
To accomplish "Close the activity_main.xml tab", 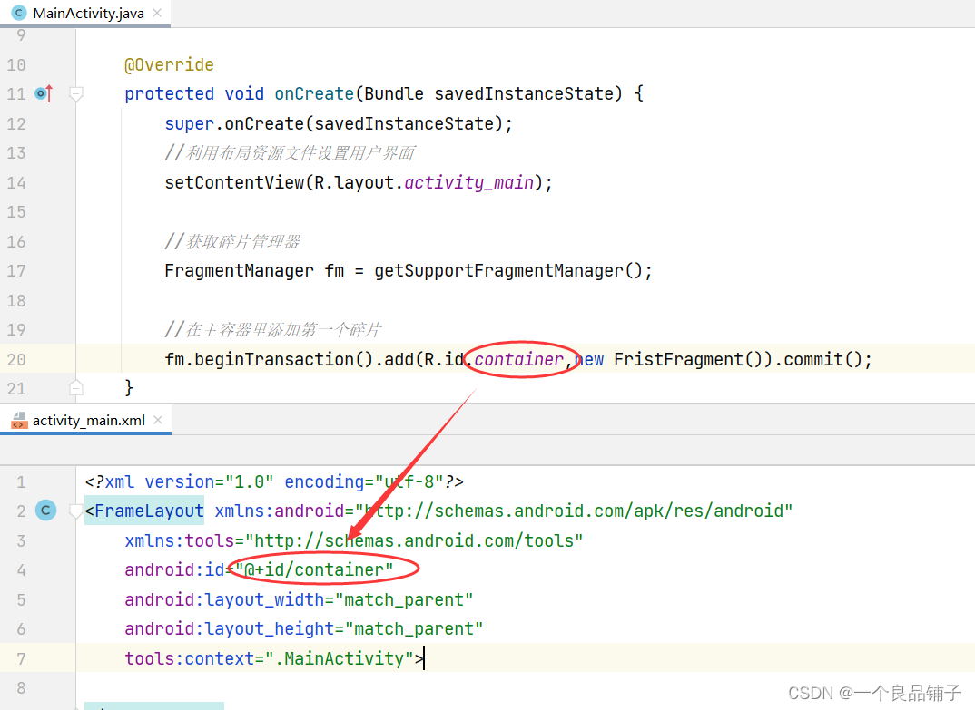I will point(158,420).
